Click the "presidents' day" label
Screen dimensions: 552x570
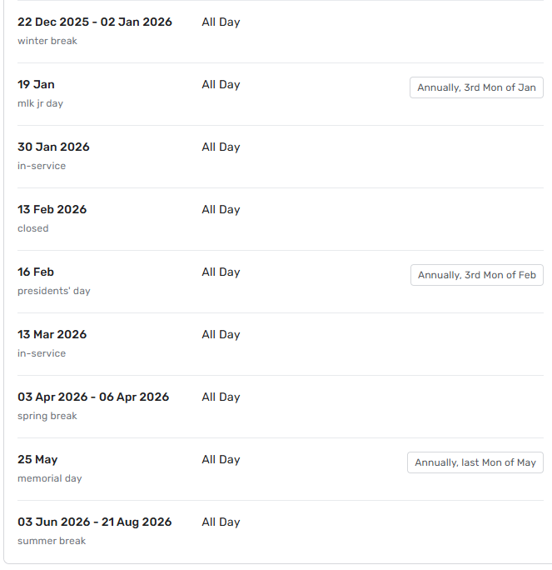point(54,291)
